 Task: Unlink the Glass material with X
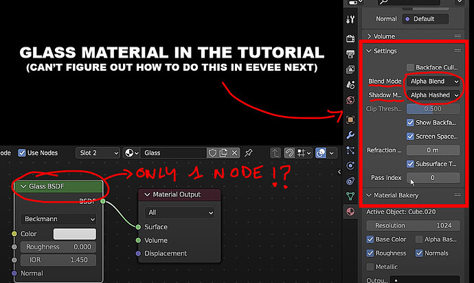(234, 153)
